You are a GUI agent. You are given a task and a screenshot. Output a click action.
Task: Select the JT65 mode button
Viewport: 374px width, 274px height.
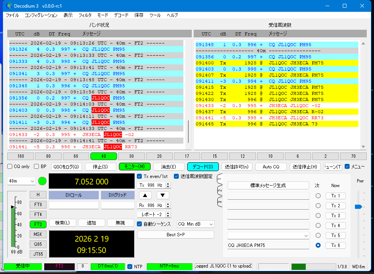pyautogui.click(x=38, y=254)
